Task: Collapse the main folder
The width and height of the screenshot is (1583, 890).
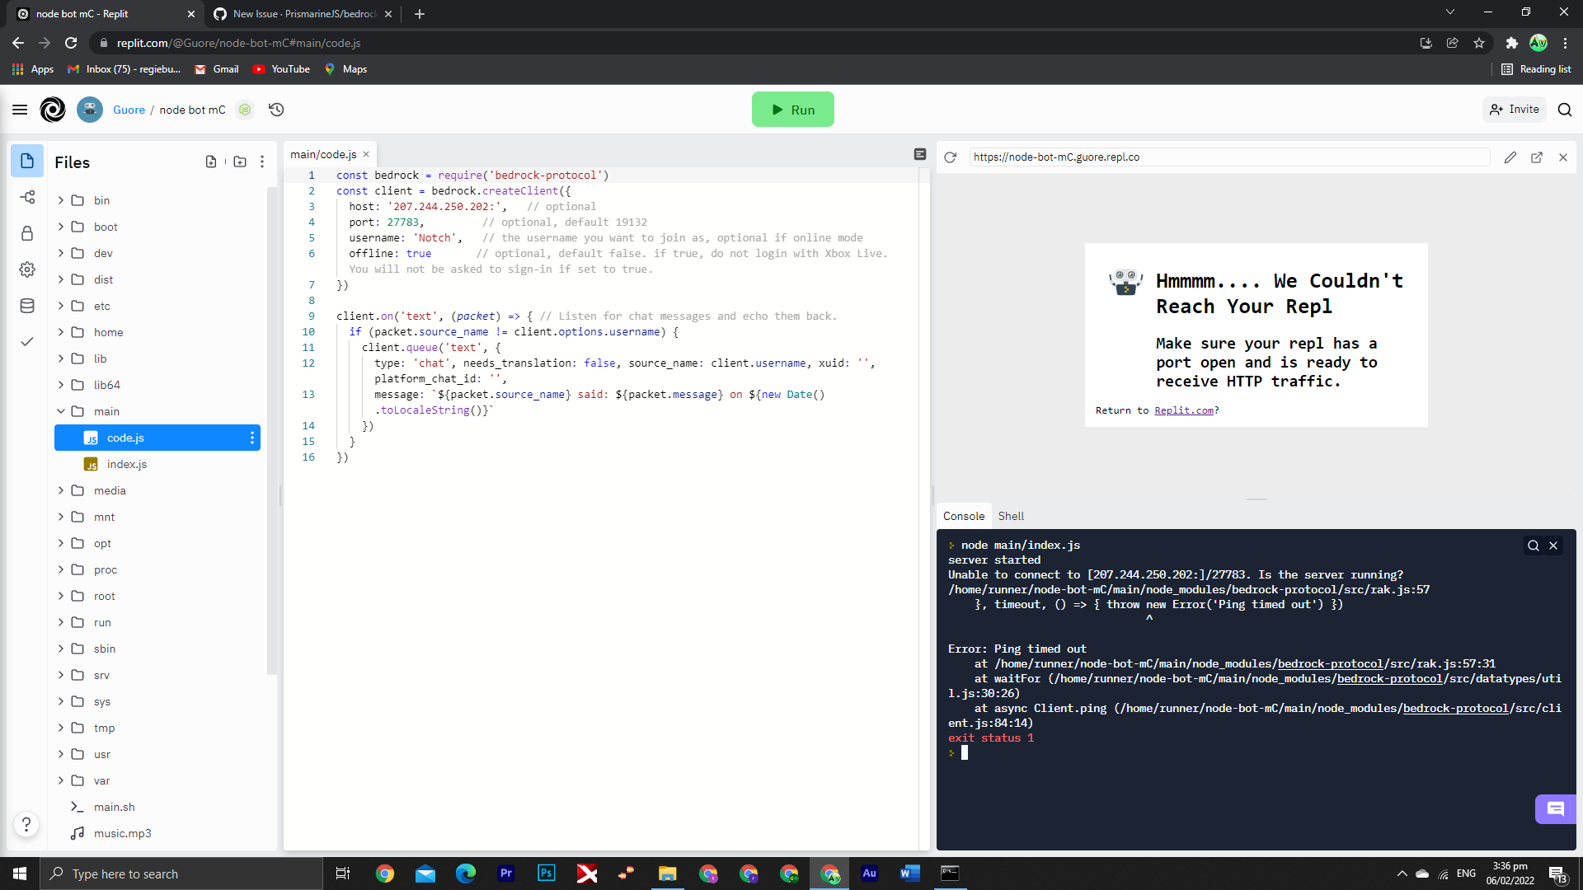Action: coord(60,411)
